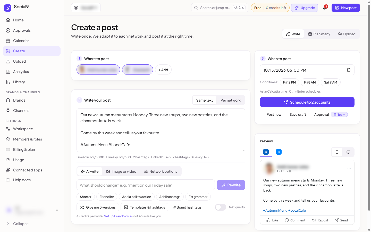Switch preview to Bluesky icon
The width and height of the screenshot is (371, 232).
[279, 152]
